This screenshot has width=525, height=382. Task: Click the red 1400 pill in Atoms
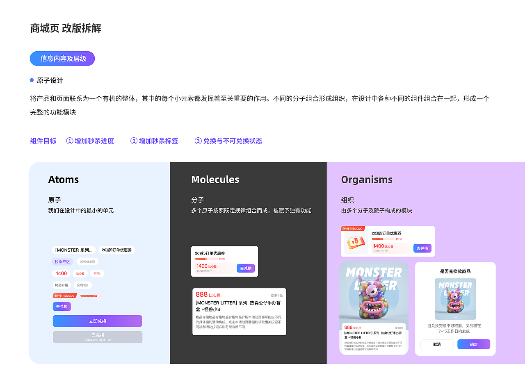pos(61,273)
